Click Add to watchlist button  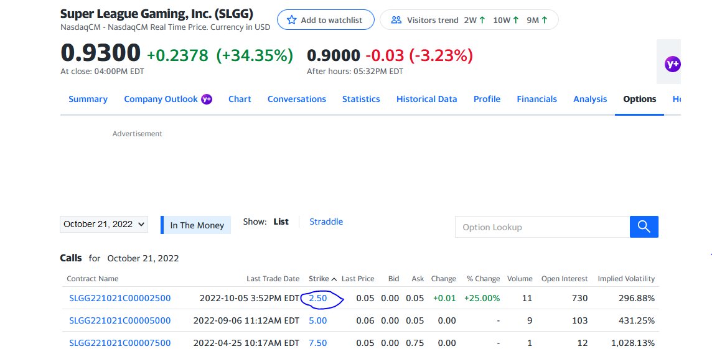(326, 20)
